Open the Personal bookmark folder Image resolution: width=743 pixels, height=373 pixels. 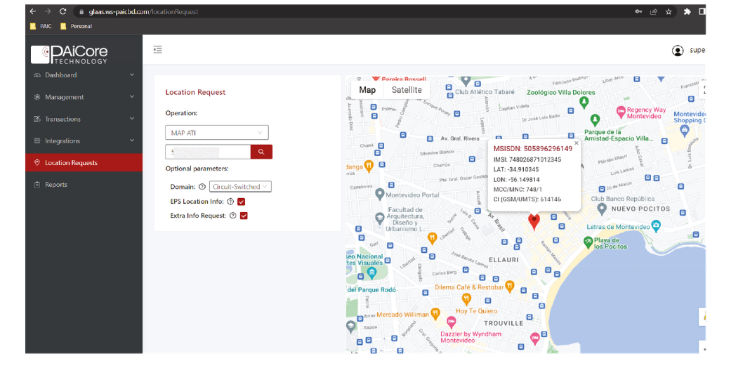76,26
